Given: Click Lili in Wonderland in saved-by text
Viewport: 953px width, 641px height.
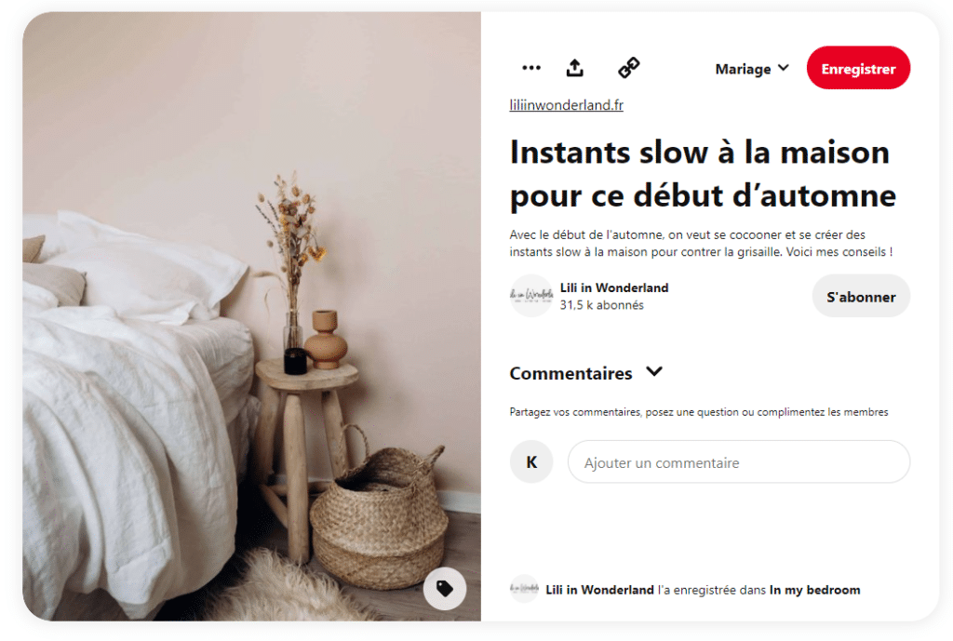Looking at the screenshot, I should tap(599, 589).
